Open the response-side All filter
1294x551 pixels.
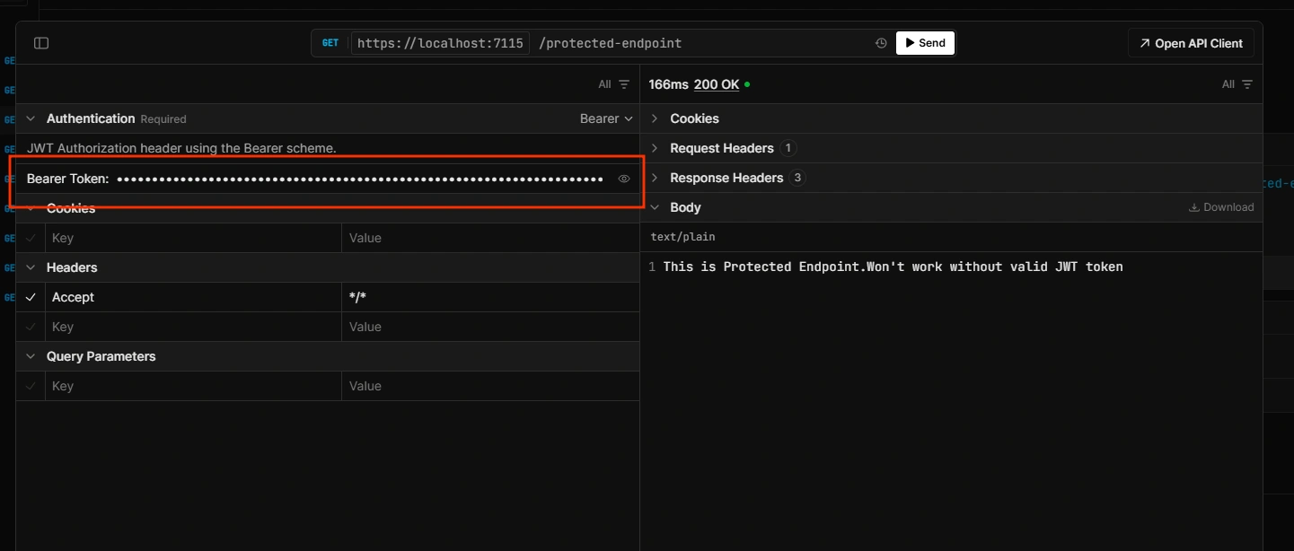coord(1237,84)
